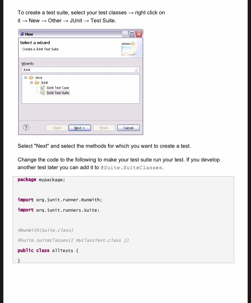Image resolution: width=251 pixels, height=303 pixels.
Task: Minimize the New wizard dialog
Action: [125, 34]
